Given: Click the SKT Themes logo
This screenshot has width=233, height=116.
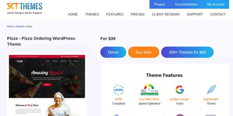Looking at the screenshot, I should point(24,9).
